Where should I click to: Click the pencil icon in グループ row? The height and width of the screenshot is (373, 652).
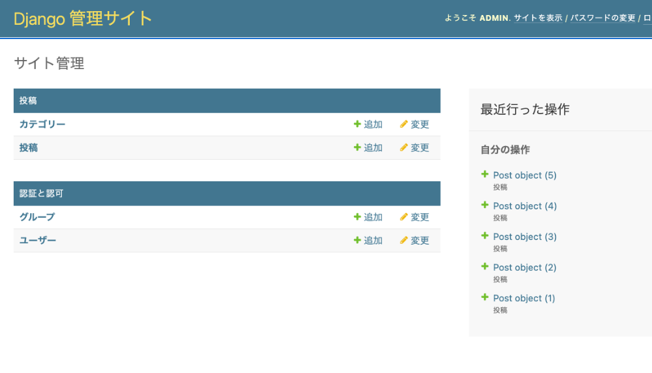point(404,216)
